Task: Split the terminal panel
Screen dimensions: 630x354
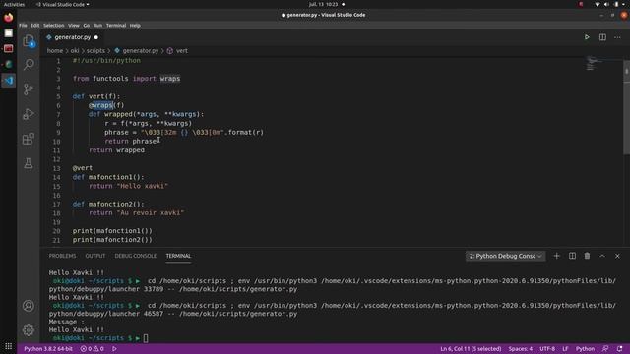Action: [572, 256]
